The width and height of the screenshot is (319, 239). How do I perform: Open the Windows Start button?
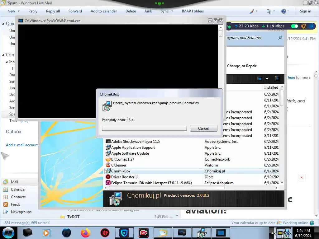[x=8, y=233]
